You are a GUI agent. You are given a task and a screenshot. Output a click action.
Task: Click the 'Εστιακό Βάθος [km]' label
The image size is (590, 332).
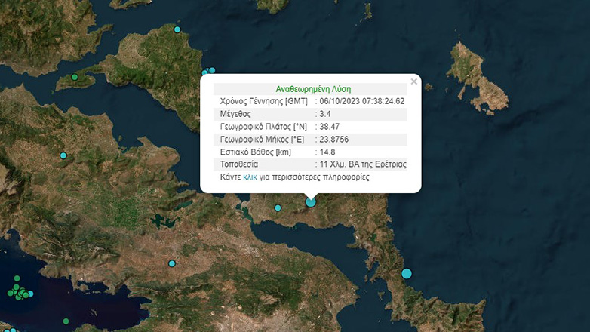(255, 152)
